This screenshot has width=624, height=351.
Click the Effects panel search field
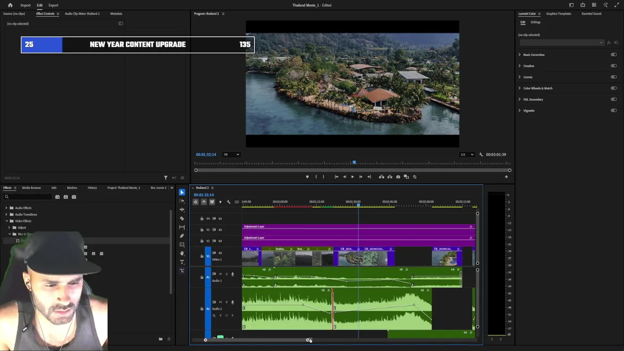pos(27,197)
